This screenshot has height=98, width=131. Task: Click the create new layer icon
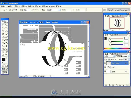click(x=123, y=85)
